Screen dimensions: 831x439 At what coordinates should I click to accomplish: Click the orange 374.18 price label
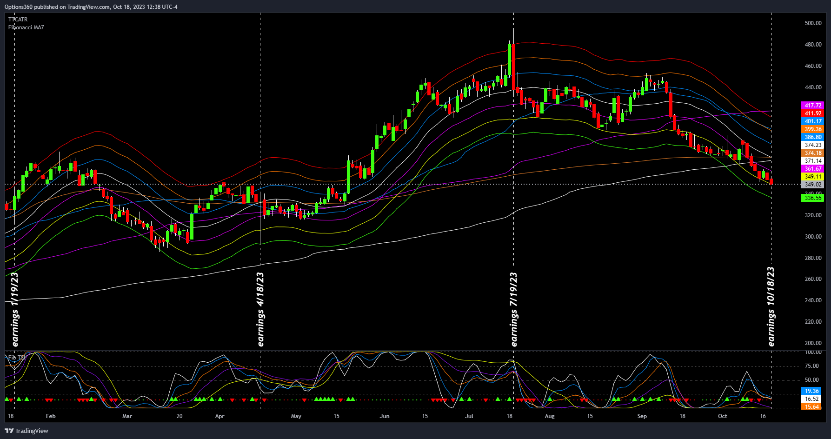click(813, 153)
